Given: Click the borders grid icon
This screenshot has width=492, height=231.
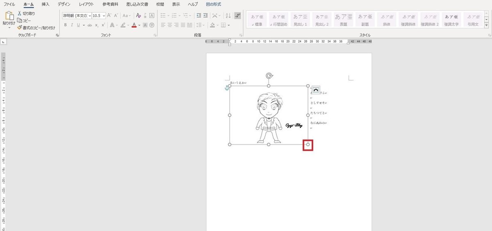Looking at the screenshot, I should coord(223,25).
